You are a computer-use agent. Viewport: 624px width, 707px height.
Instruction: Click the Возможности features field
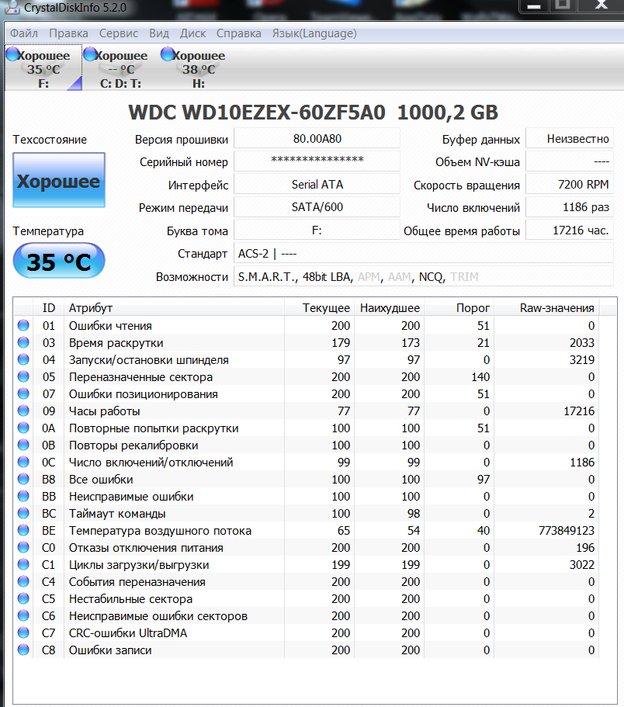tap(424, 276)
